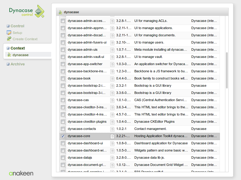Check the dynacase-admin-fusers-ui checkbox

(63, 42)
